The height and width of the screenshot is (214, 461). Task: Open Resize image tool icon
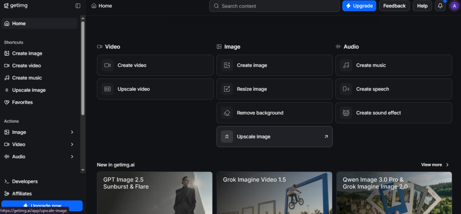click(x=227, y=89)
